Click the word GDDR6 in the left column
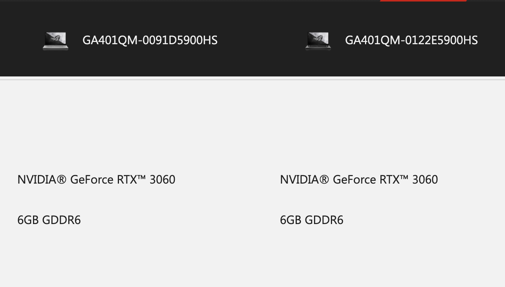This screenshot has height=287, width=505. 61,220
